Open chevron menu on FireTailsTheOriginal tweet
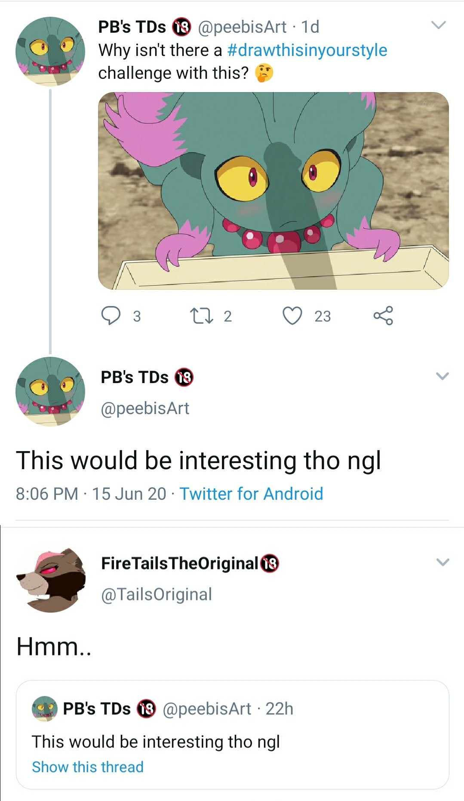This screenshot has width=464, height=801. point(442,562)
